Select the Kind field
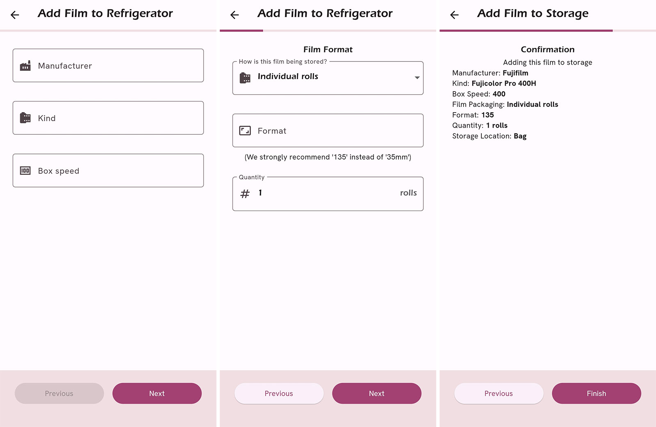This screenshot has height=427, width=656. (x=108, y=118)
